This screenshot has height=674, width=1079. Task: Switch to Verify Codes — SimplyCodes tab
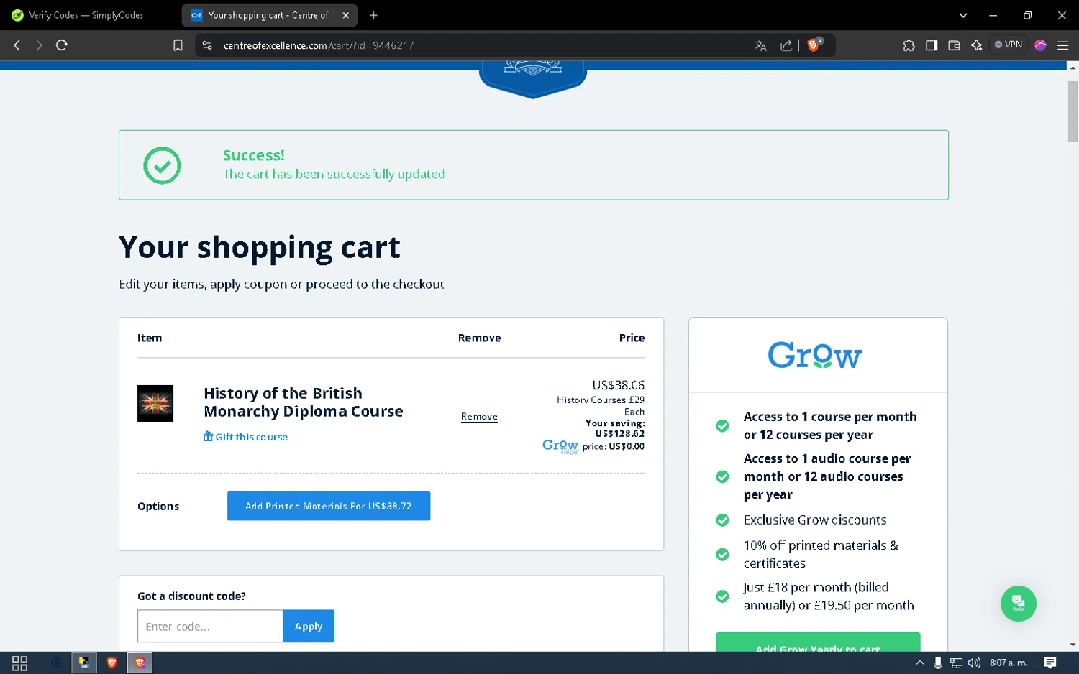86,15
